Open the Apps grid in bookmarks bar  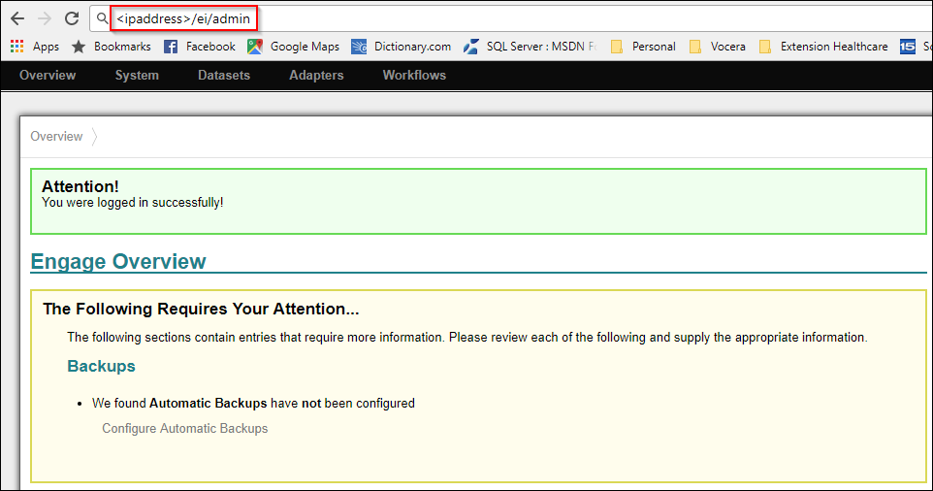pos(34,47)
